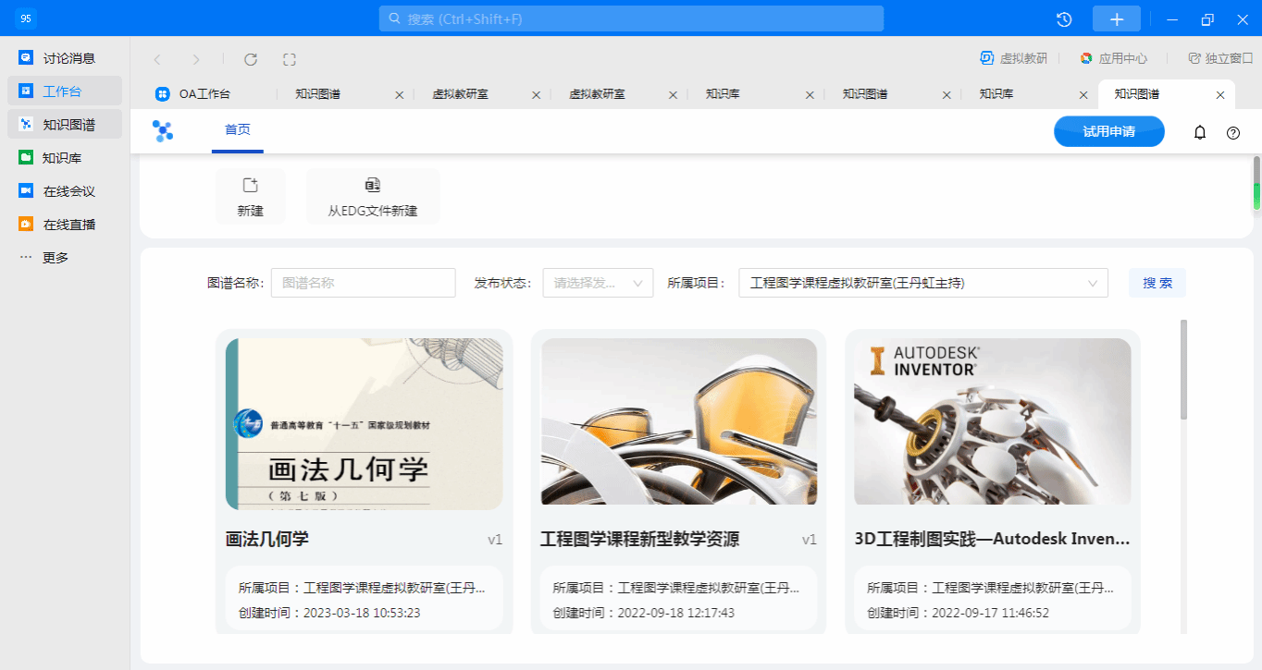
Task: Click the history clock icon in title bar
Action: [1064, 19]
